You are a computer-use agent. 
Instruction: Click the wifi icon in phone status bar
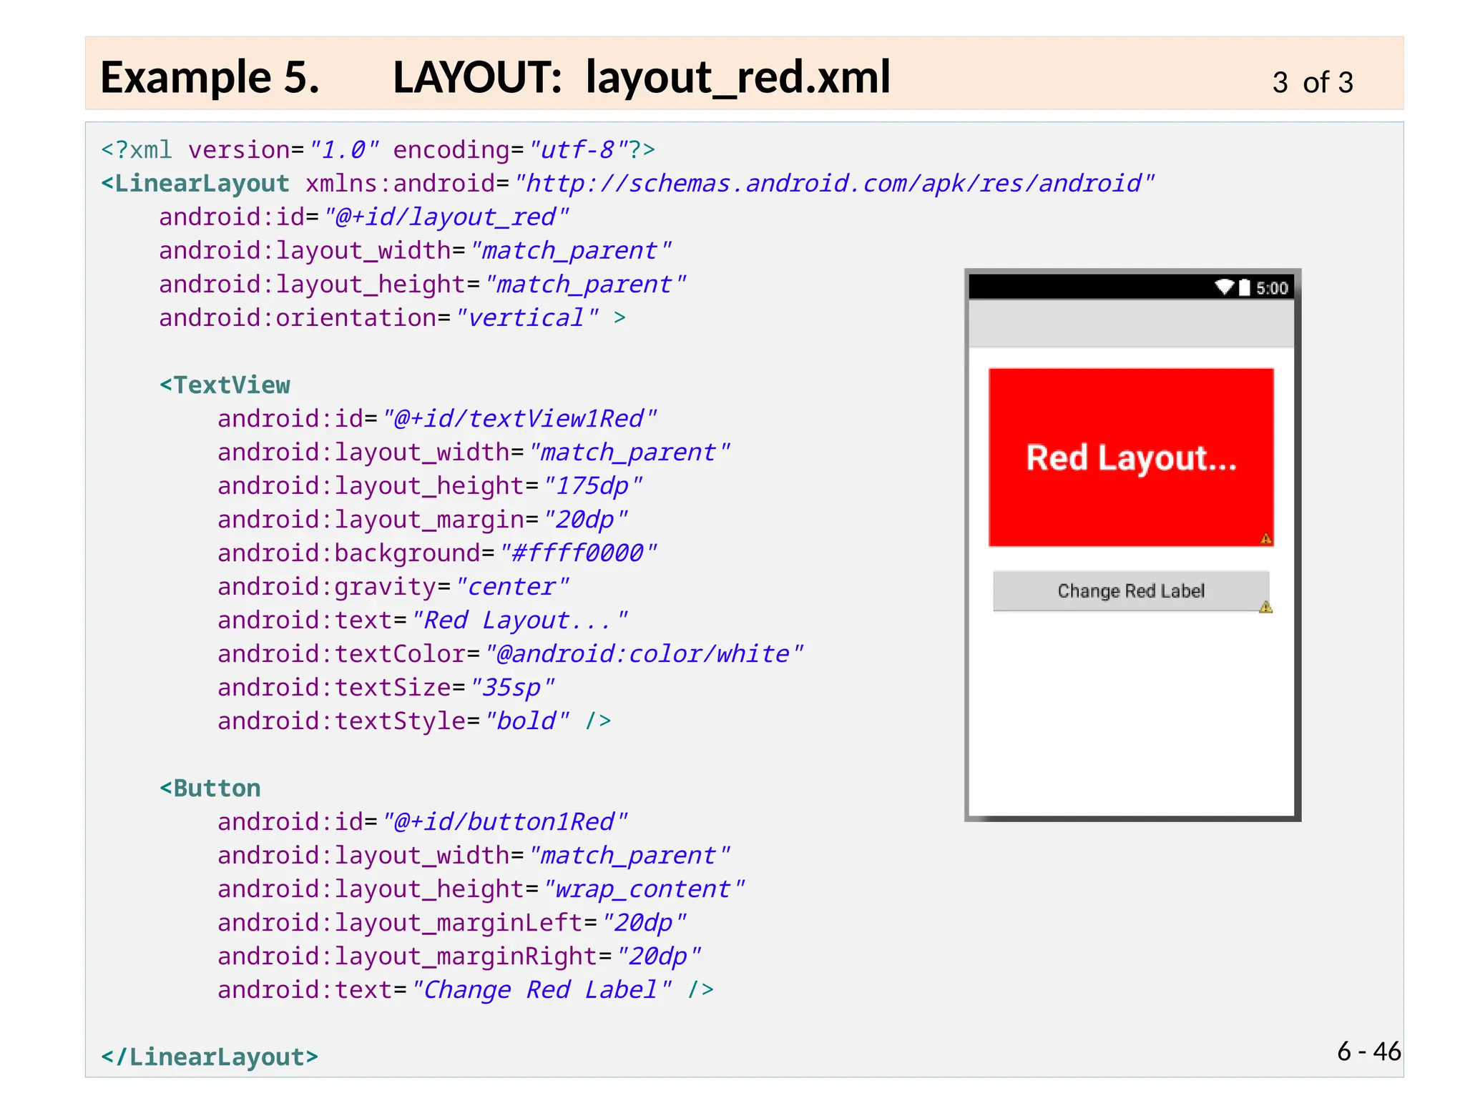[x=1224, y=287]
